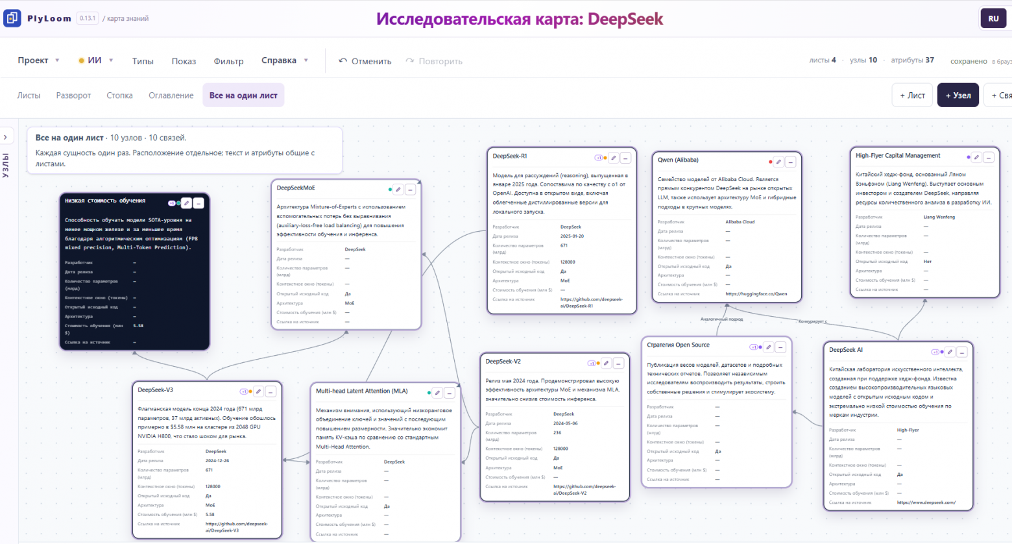Click the +1 badge on DeepSeek AI node
This screenshot has height=544, width=1012.
[x=935, y=352]
